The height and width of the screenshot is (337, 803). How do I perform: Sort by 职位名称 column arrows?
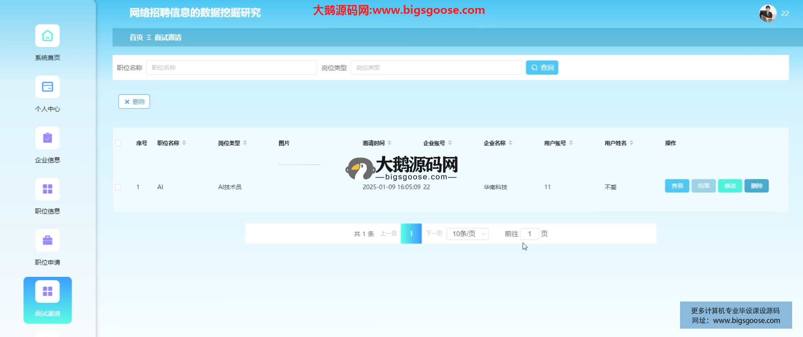coord(184,143)
